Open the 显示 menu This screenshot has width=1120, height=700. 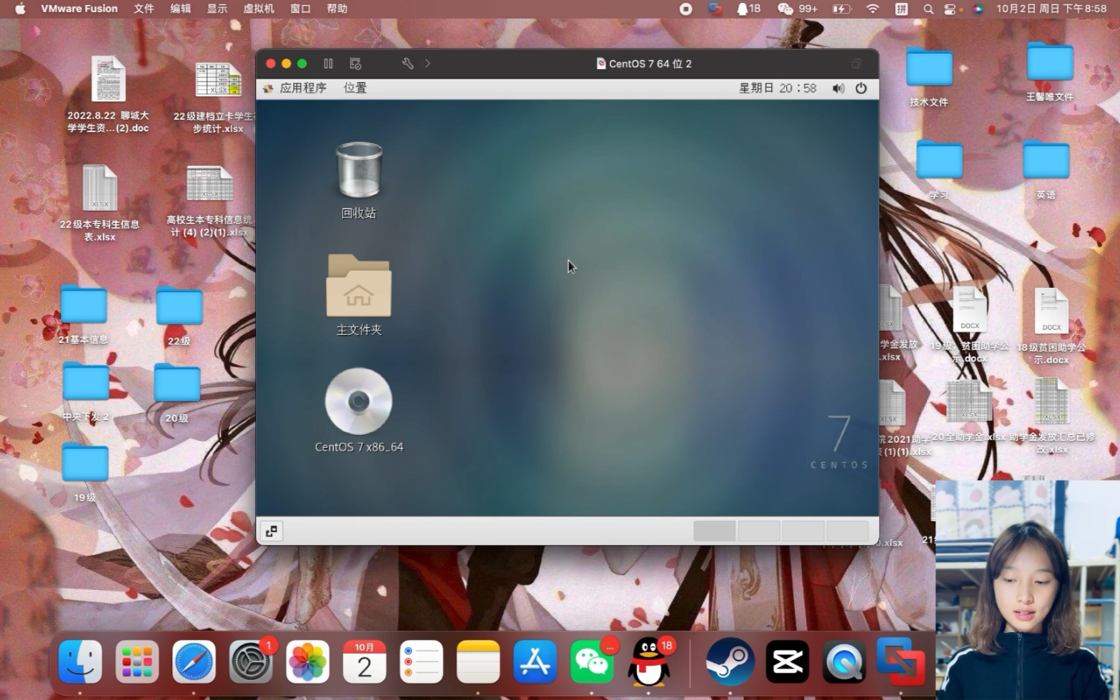(x=217, y=9)
